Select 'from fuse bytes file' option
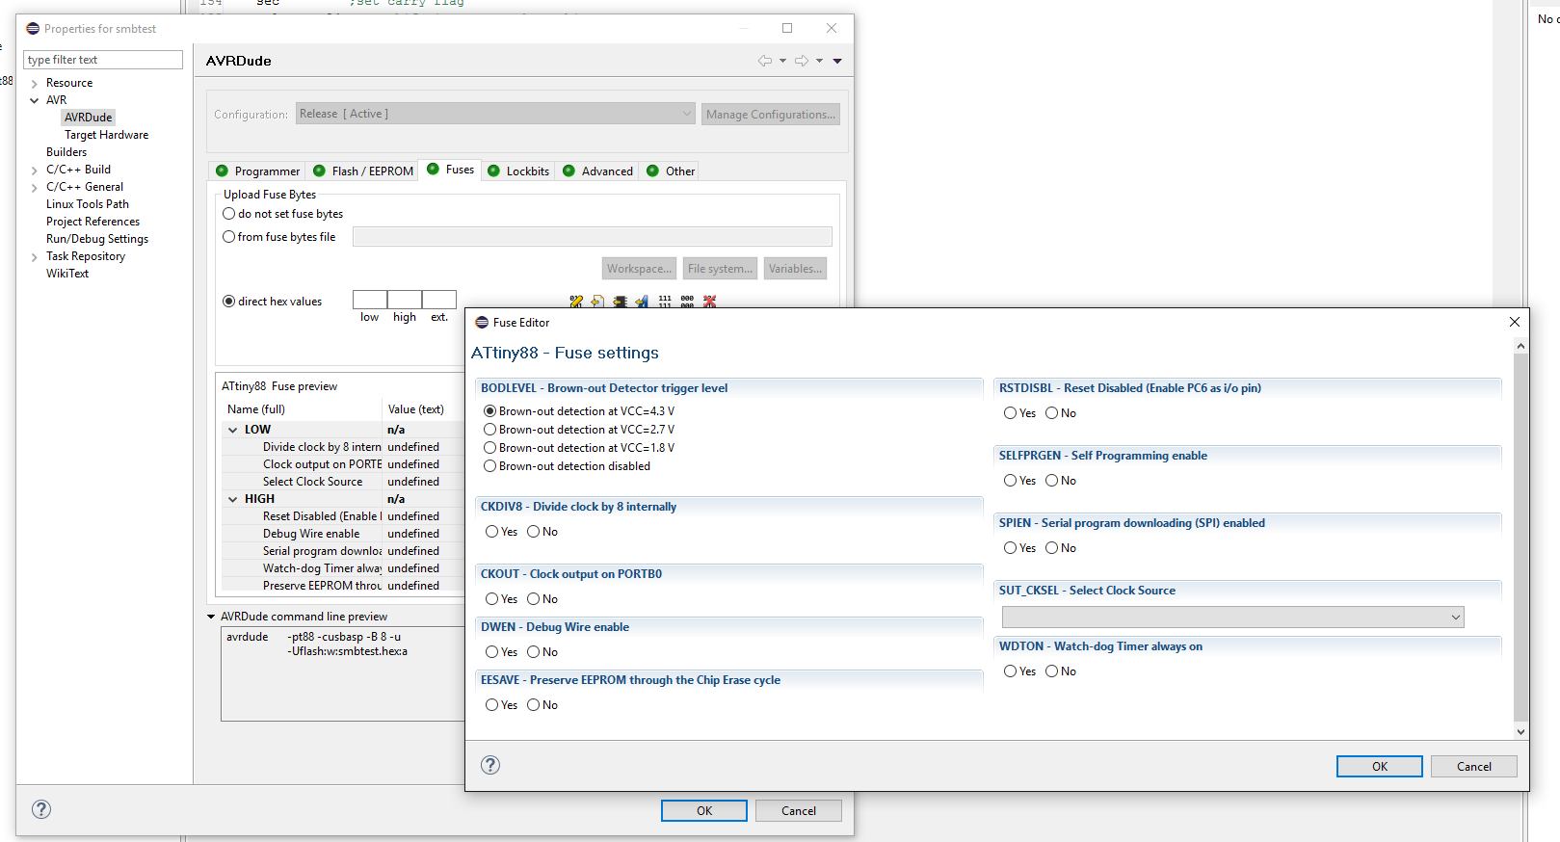Viewport: 1560px width, 842px height. point(229,237)
